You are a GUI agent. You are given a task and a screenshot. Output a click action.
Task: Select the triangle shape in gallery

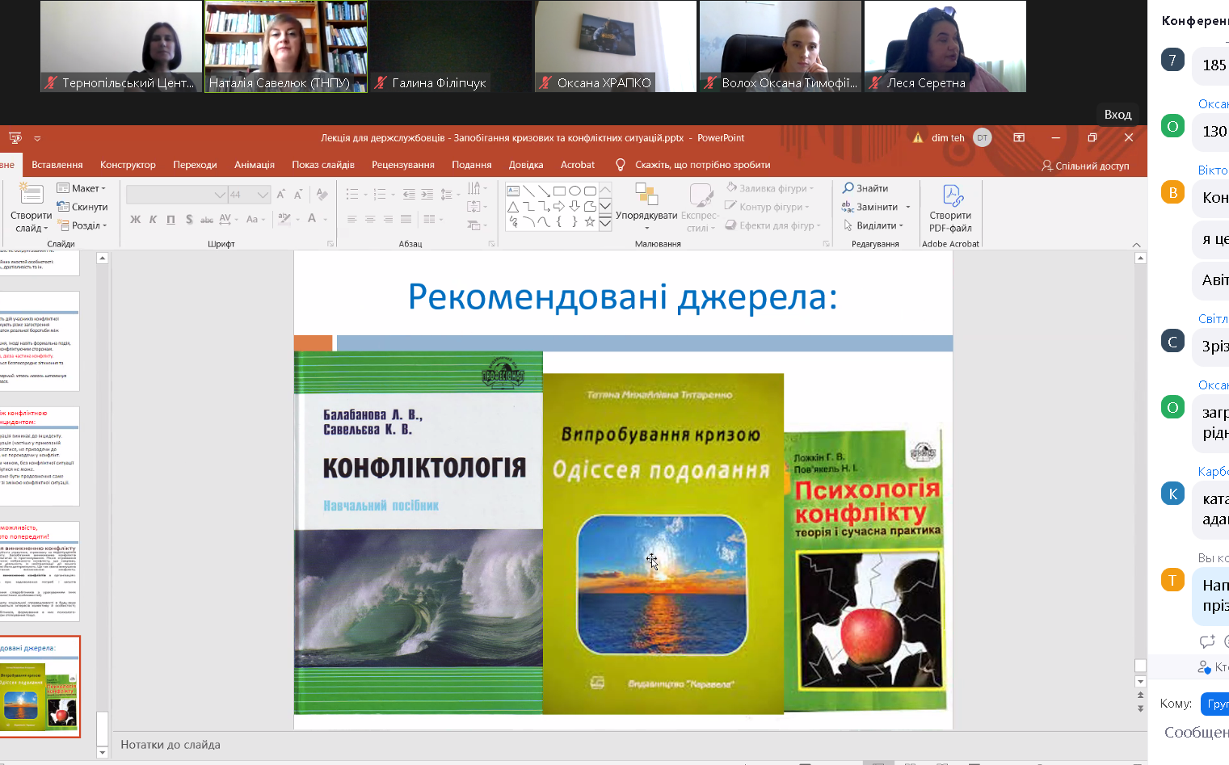tap(513, 206)
